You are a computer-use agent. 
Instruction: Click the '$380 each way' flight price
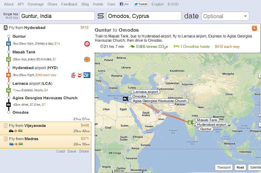(46, 75)
